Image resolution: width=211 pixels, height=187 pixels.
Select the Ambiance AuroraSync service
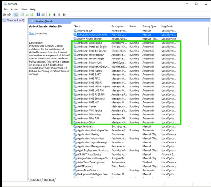125,43
